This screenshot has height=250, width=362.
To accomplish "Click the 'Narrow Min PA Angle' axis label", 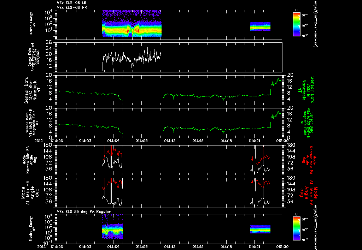I will click(x=29, y=160).
